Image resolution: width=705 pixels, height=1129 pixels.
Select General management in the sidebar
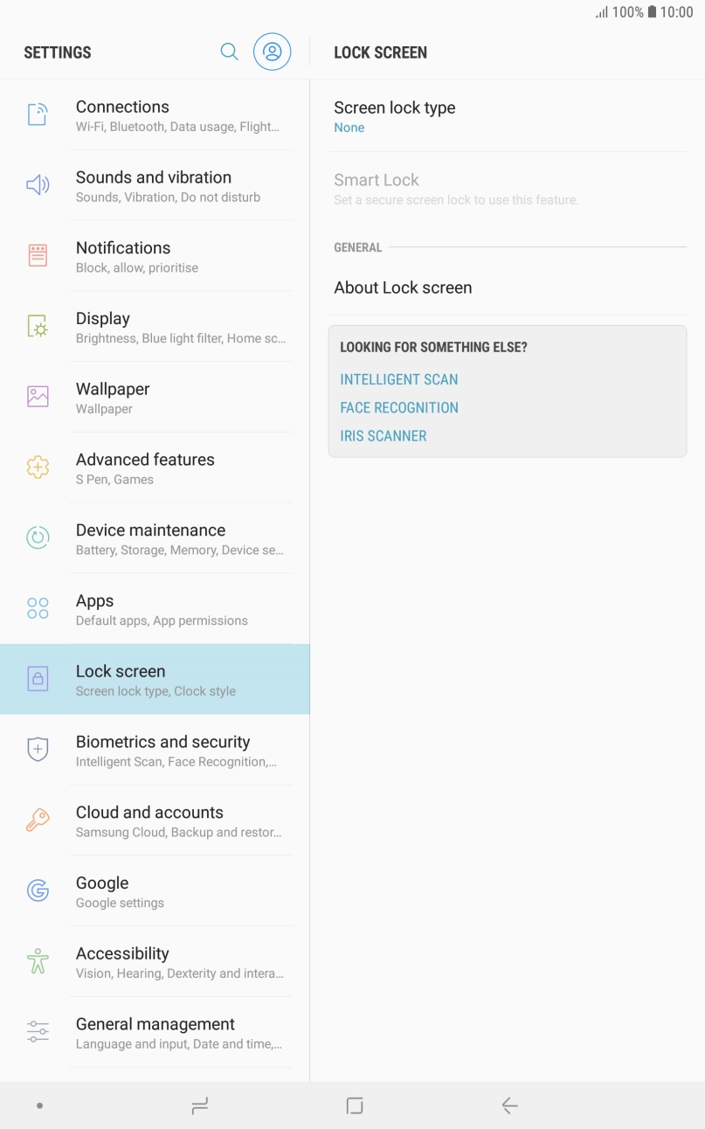(x=155, y=1030)
